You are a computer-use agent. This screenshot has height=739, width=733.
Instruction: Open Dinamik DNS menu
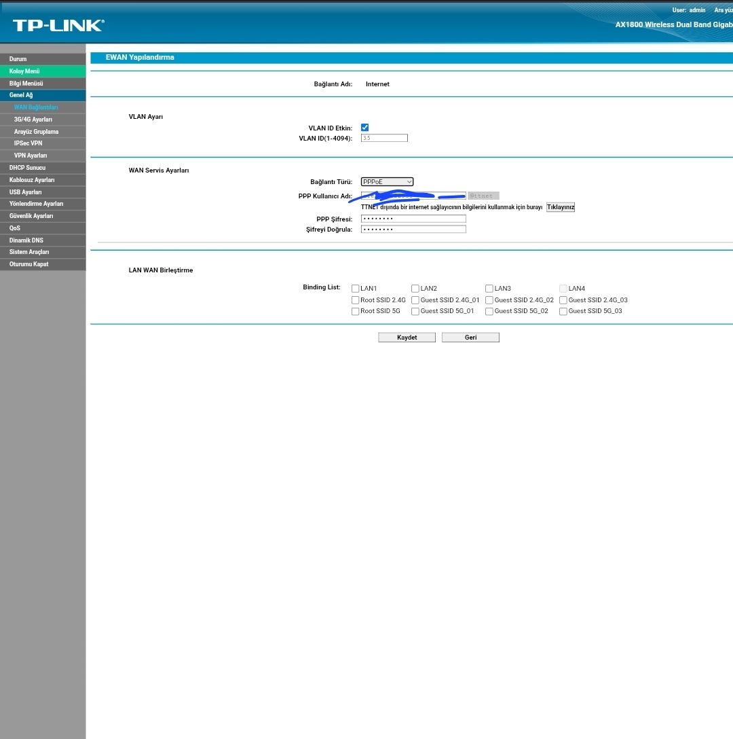coord(43,240)
